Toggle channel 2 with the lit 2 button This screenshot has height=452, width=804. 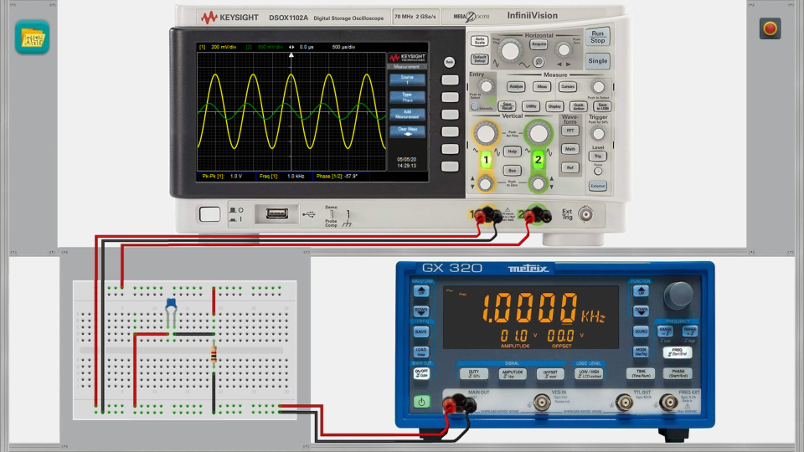[539, 159]
